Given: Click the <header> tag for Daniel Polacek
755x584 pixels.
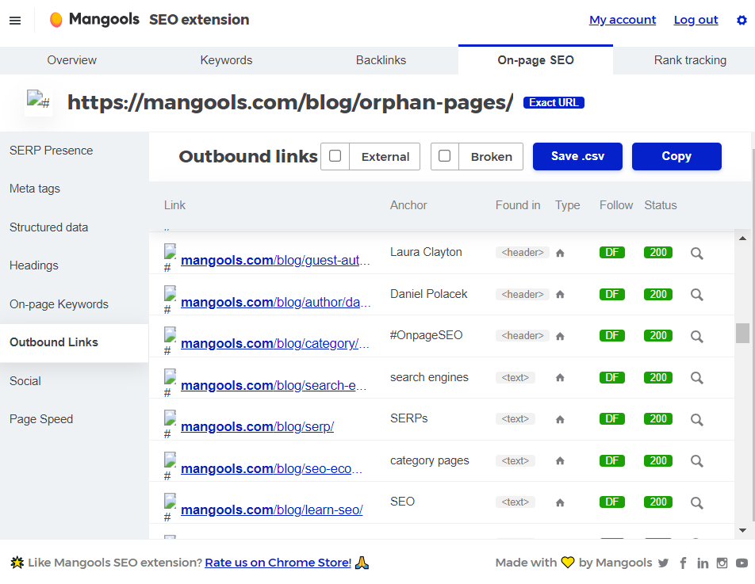Looking at the screenshot, I should (x=523, y=295).
